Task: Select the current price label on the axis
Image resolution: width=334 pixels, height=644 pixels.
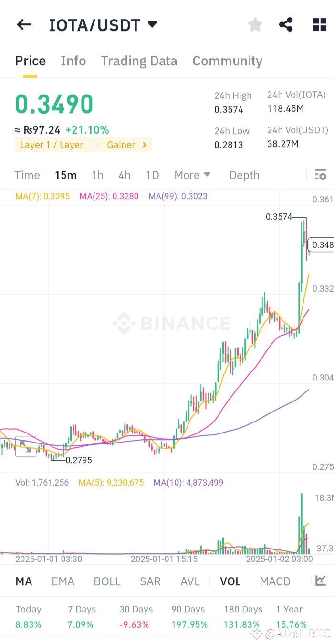Action: (x=322, y=244)
